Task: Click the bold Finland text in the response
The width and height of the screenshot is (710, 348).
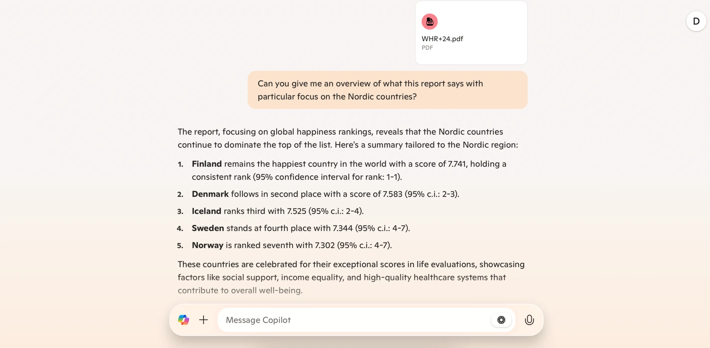Action: click(x=207, y=164)
